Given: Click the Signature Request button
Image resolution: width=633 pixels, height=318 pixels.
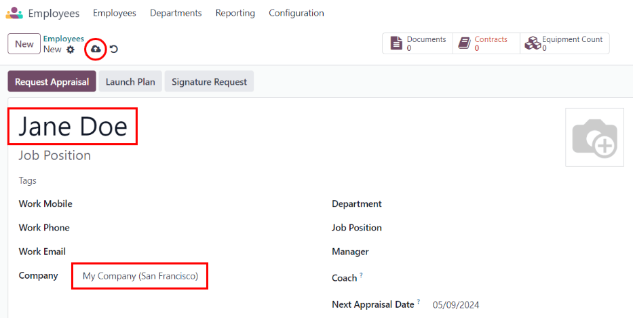Looking at the screenshot, I should click(209, 82).
